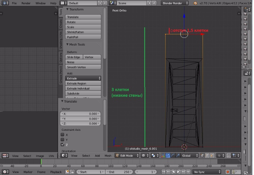
Task: Click the End frame field in the timeline
Action: [x=120, y=172]
